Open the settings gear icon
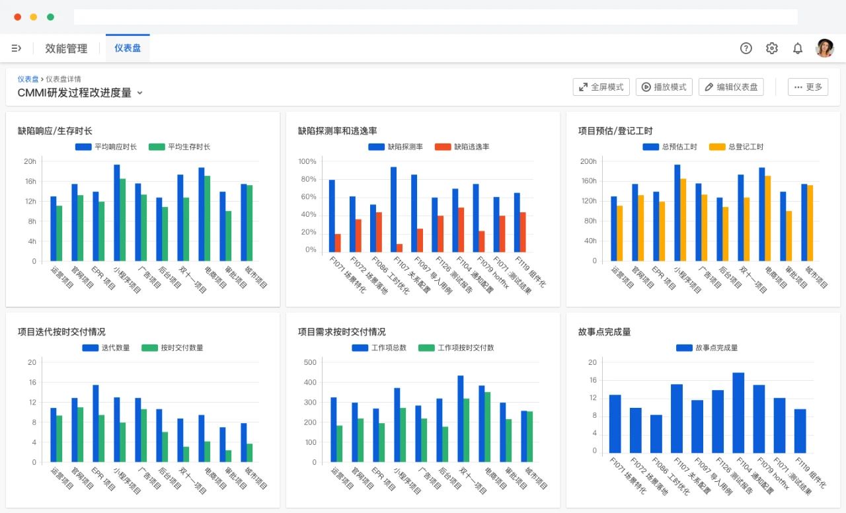The width and height of the screenshot is (846, 513). pyautogui.click(x=771, y=48)
